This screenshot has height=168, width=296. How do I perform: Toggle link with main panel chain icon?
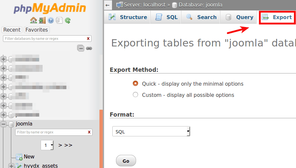click(x=89, y=48)
